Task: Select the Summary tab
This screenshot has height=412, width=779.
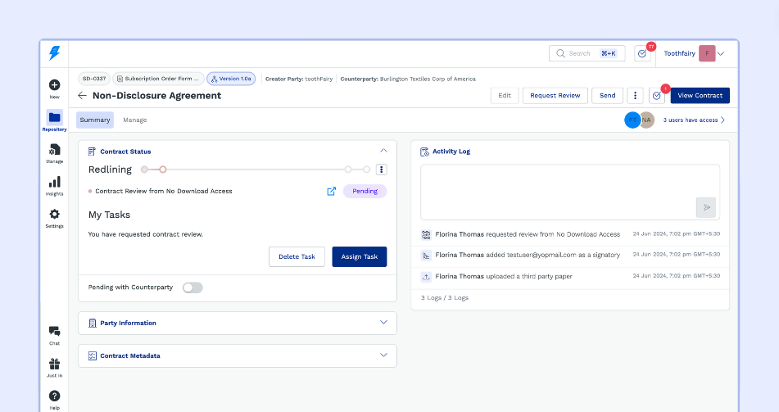Action: click(x=95, y=120)
